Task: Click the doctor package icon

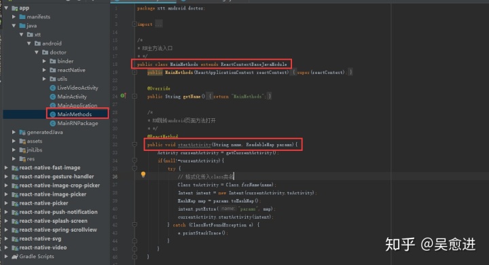Action: click(x=46, y=52)
